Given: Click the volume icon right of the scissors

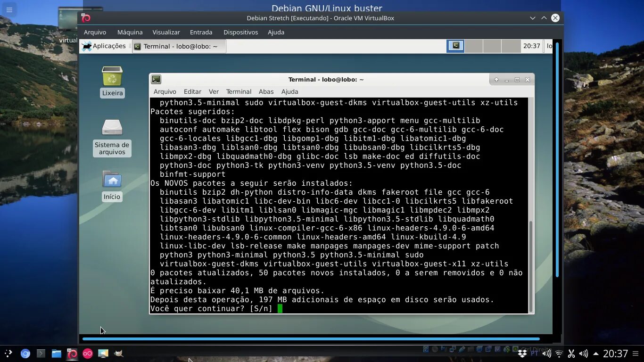Looking at the screenshot, I should click(x=584, y=354).
